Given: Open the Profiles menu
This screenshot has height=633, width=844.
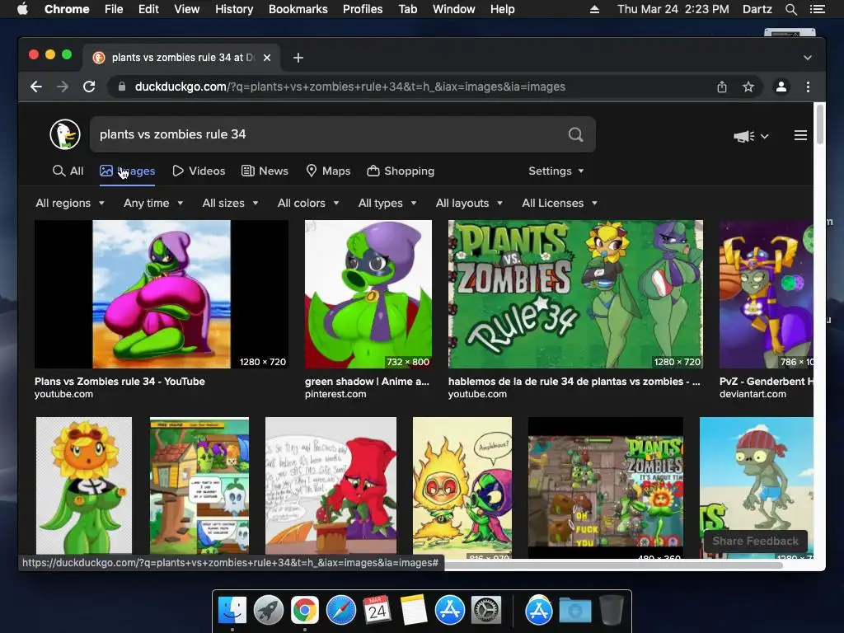Looking at the screenshot, I should click(363, 9).
